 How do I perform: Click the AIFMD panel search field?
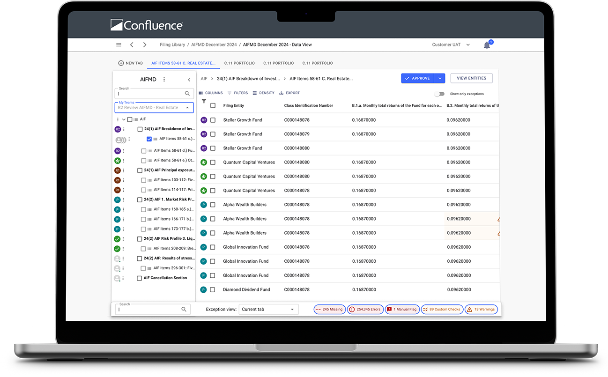(x=150, y=94)
